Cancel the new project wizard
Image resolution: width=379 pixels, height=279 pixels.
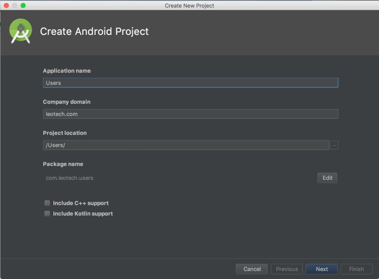(x=252, y=269)
